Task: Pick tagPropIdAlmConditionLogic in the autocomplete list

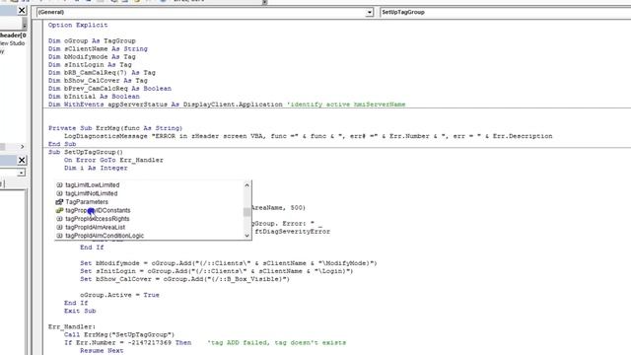Action: click(x=105, y=236)
